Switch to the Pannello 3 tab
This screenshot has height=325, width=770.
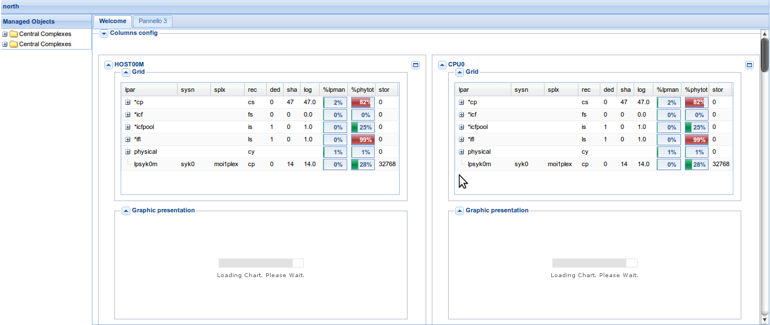[x=153, y=21]
